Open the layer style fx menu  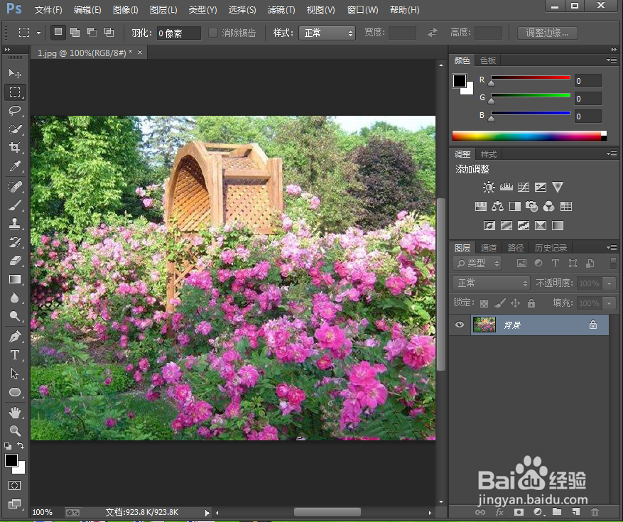point(499,512)
